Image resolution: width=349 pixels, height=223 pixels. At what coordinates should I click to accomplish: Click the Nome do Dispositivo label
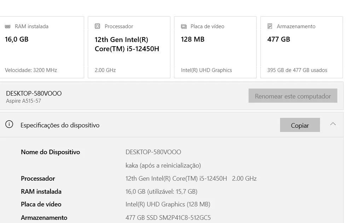pyautogui.click(x=50, y=152)
